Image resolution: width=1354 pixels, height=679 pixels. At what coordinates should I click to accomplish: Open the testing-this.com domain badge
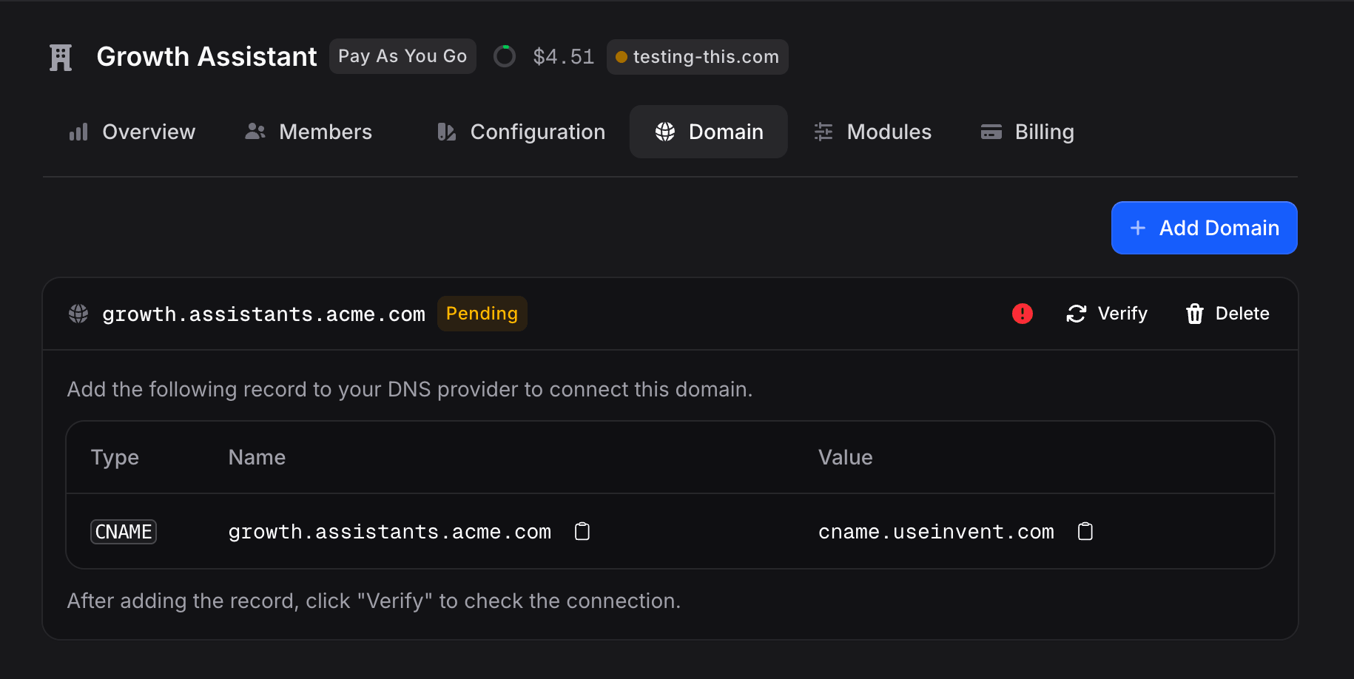pos(697,57)
